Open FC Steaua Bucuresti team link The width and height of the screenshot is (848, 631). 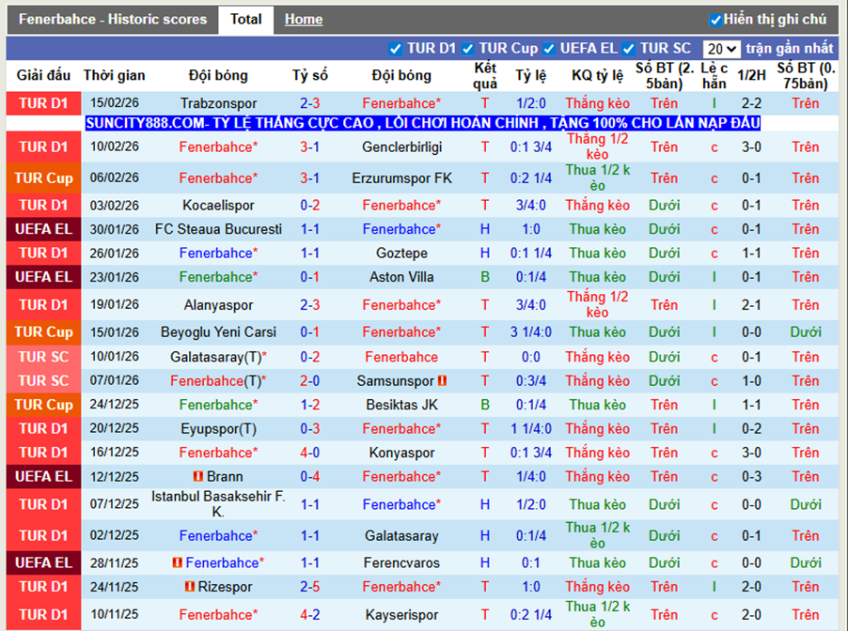pyautogui.click(x=218, y=229)
